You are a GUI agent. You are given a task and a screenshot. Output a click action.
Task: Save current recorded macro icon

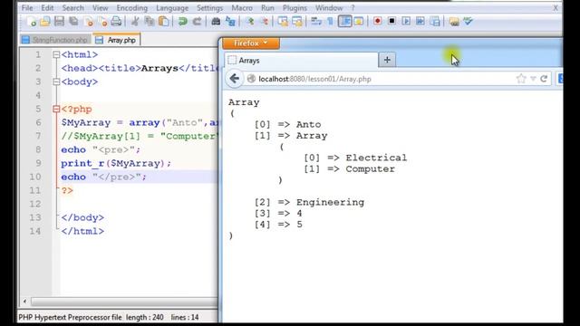pos(435,21)
